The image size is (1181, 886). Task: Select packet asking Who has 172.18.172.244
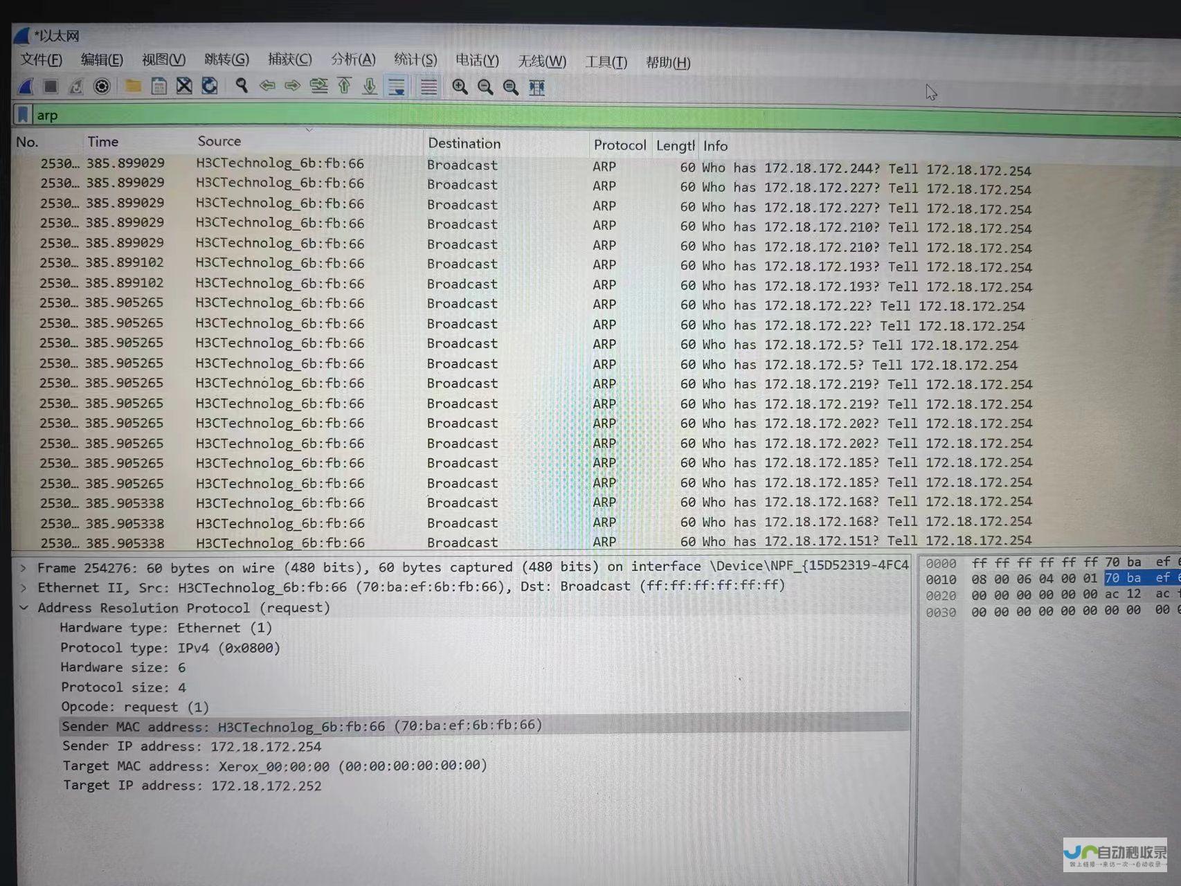coord(595,166)
